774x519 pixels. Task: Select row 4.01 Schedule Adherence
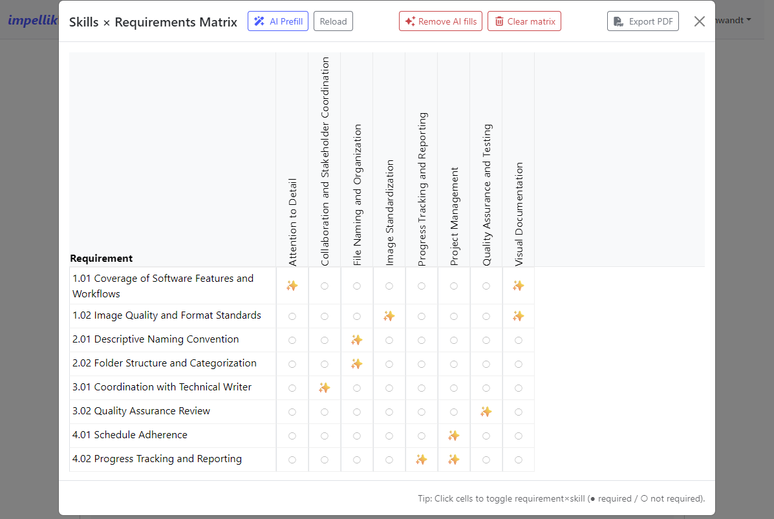[172, 435]
